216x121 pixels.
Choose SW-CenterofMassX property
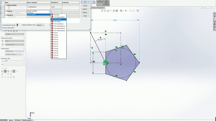59,26
